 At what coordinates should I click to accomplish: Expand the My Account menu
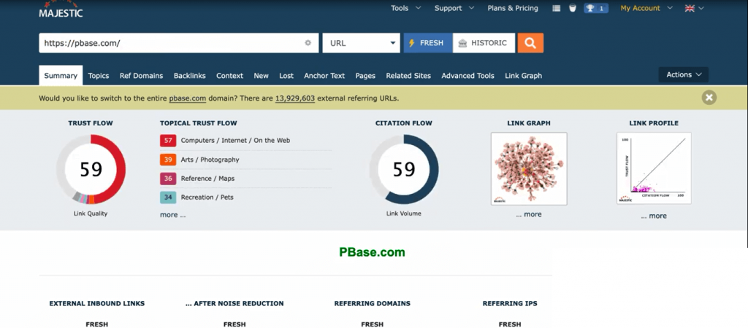(646, 8)
